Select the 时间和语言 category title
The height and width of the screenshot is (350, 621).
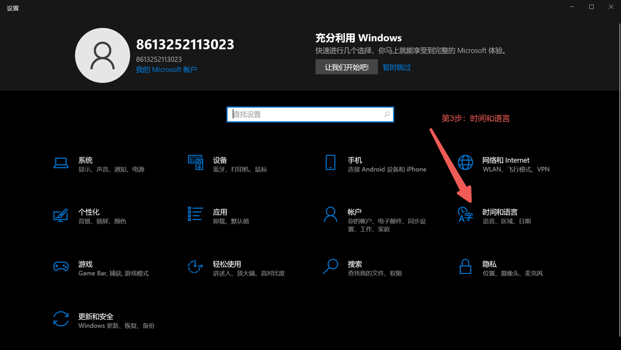point(500,212)
